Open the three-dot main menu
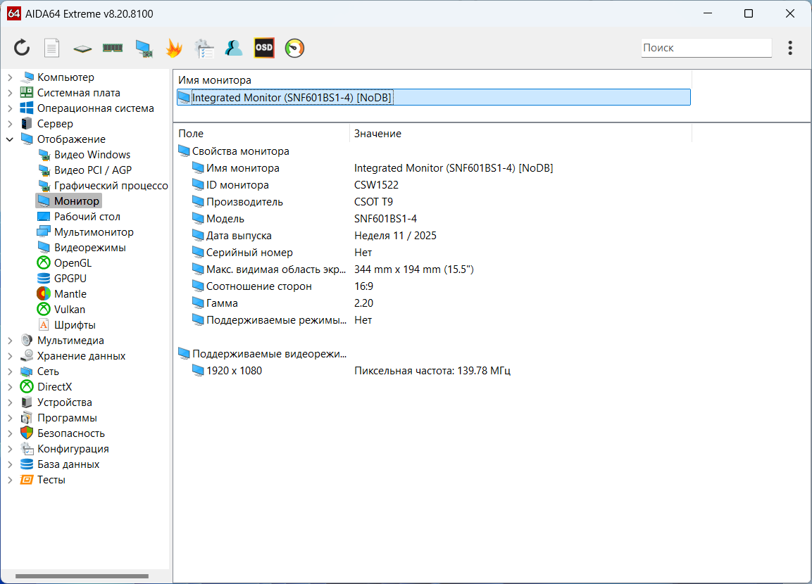 click(x=790, y=48)
